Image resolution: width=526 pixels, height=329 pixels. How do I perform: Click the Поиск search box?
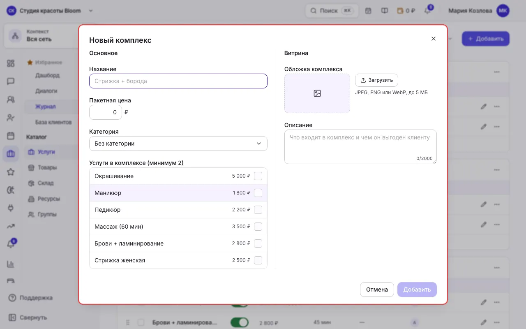[x=332, y=11]
